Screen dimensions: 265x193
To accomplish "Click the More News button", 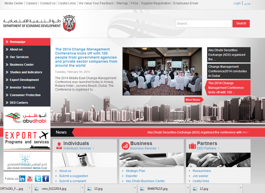I will pyautogui.click(x=193, y=100).
